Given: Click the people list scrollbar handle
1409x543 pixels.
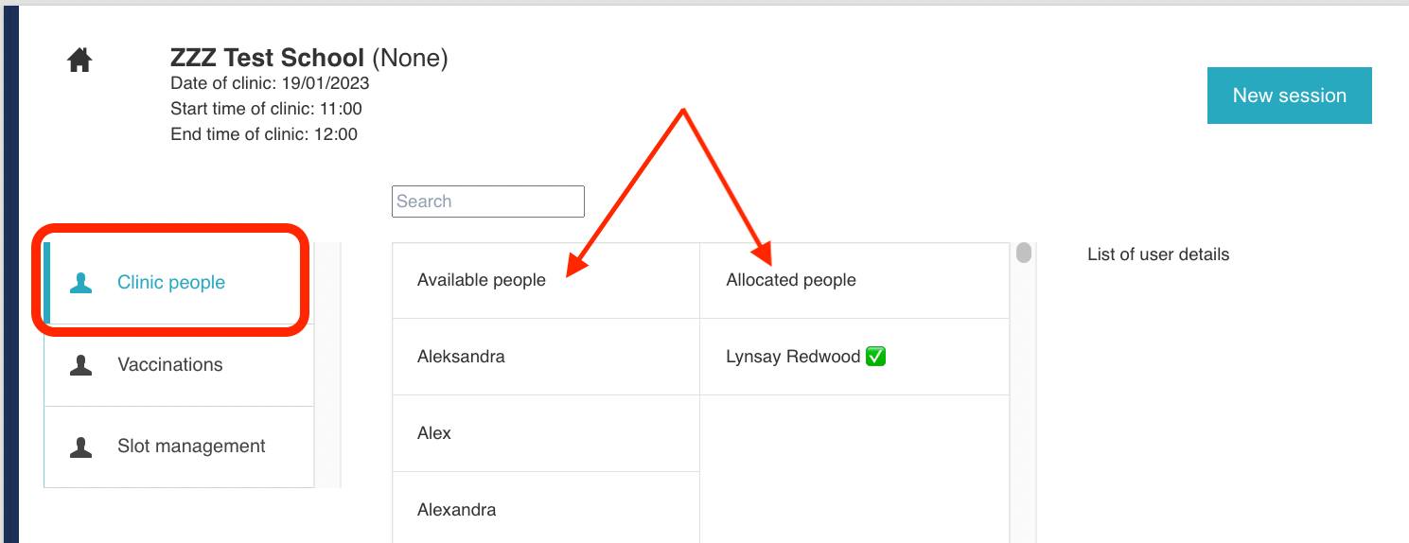Looking at the screenshot, I should 1024,254.
